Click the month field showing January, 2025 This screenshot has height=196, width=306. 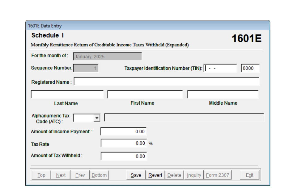point(107,56)
